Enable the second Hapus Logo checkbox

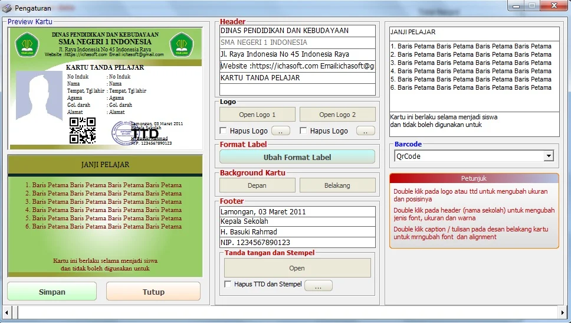coord(303,130)
